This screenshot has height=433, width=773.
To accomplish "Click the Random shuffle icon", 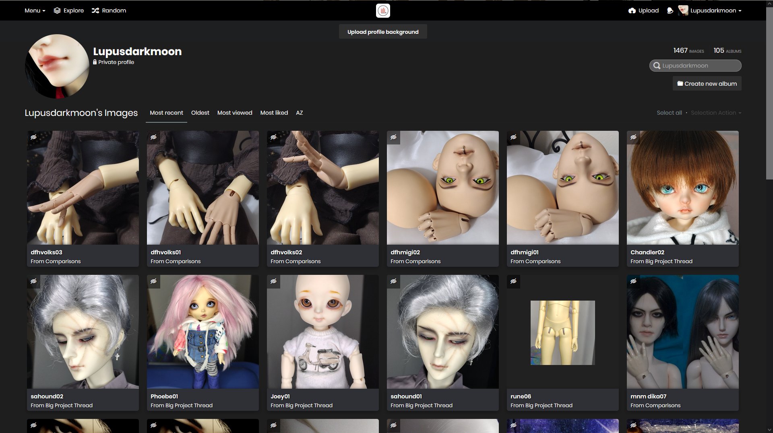I will coord(95,10).
